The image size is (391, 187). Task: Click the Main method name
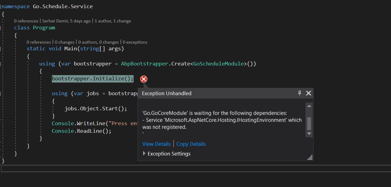[x=70, y=48]
